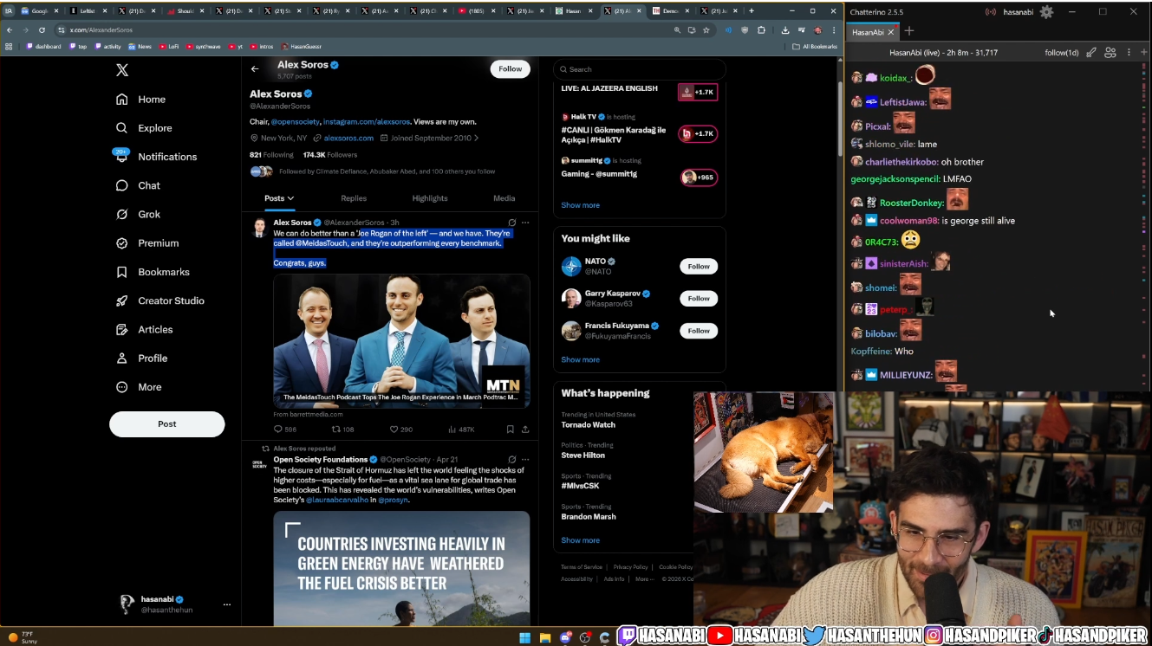Open the Chrome tab search dropdown
Screen dimensions: 1152x646
[9, 11]
